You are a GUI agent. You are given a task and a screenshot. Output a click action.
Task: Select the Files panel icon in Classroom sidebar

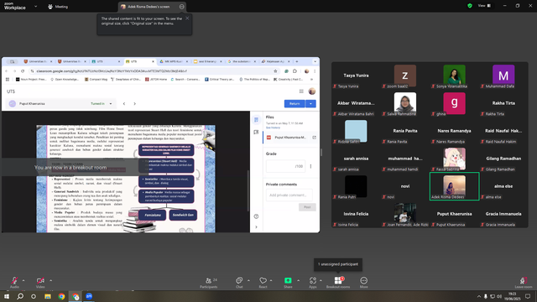tap(256, 120)
